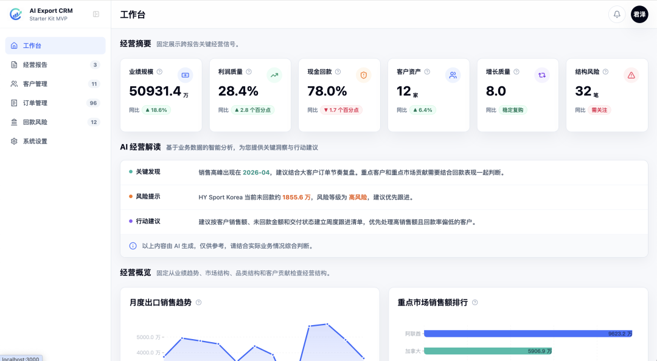The image size is (657, 361).
Task: Open the 君泽 user avatar menu
Action: tap(639, 14)
